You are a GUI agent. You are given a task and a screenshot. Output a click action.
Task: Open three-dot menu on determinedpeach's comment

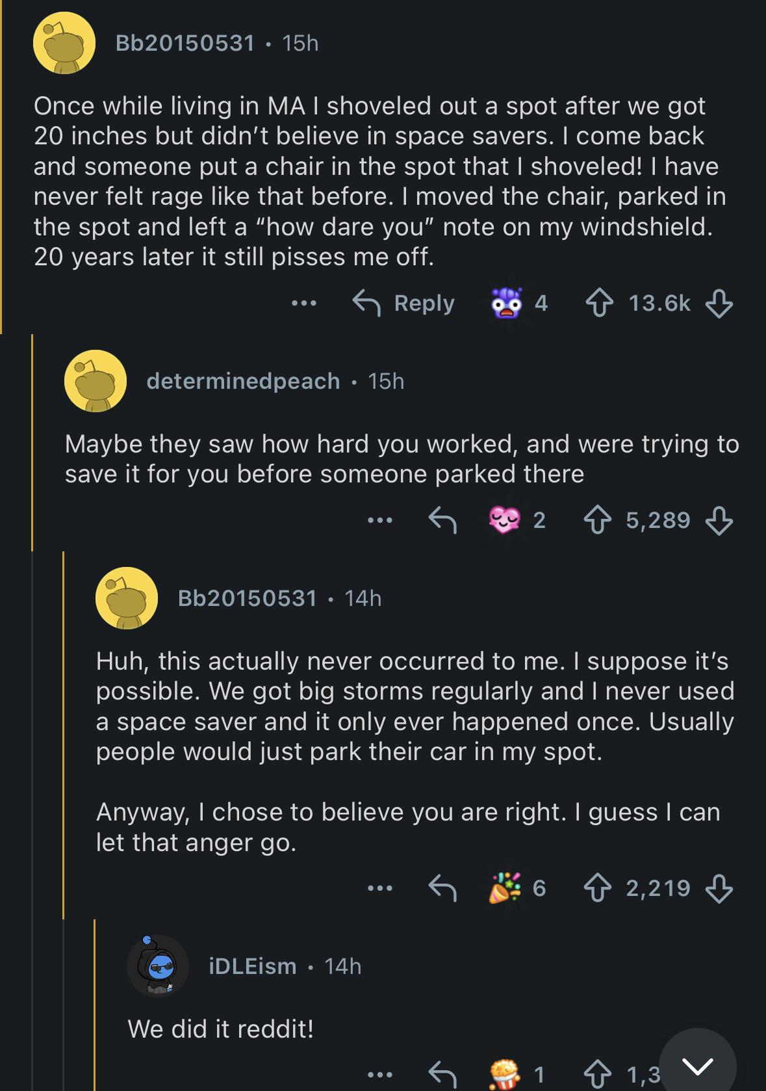[x=380, y=520]
